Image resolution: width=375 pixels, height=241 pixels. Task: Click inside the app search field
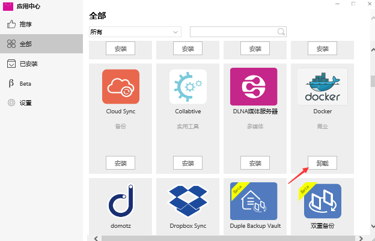[233, 32]
